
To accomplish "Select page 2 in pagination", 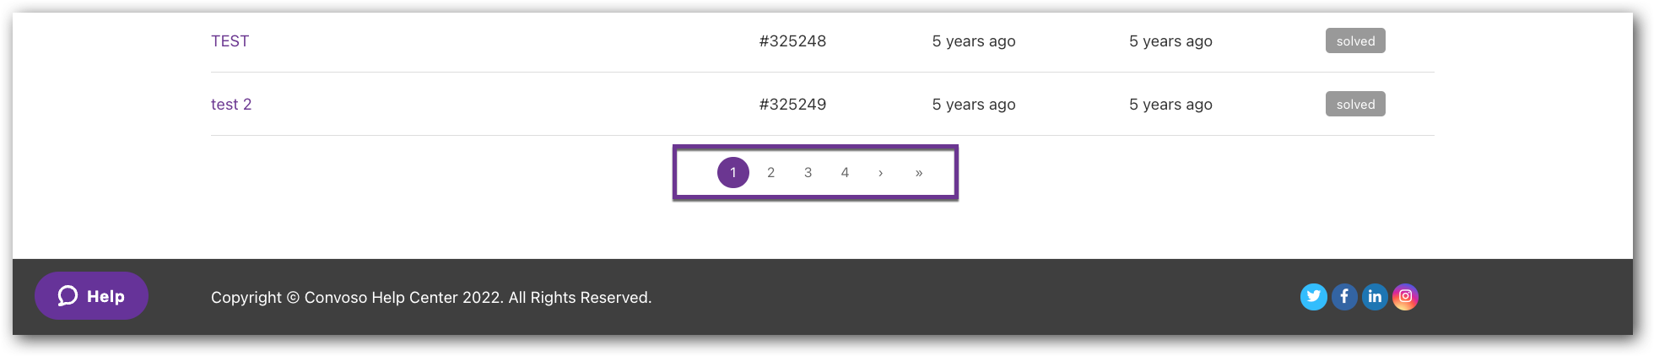I will (770, 173).
